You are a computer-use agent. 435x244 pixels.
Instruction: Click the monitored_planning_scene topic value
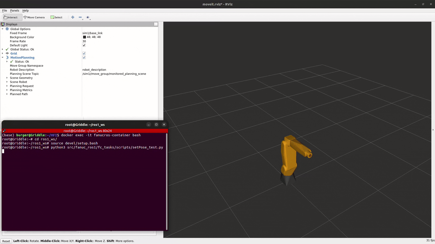coord(114,74)
